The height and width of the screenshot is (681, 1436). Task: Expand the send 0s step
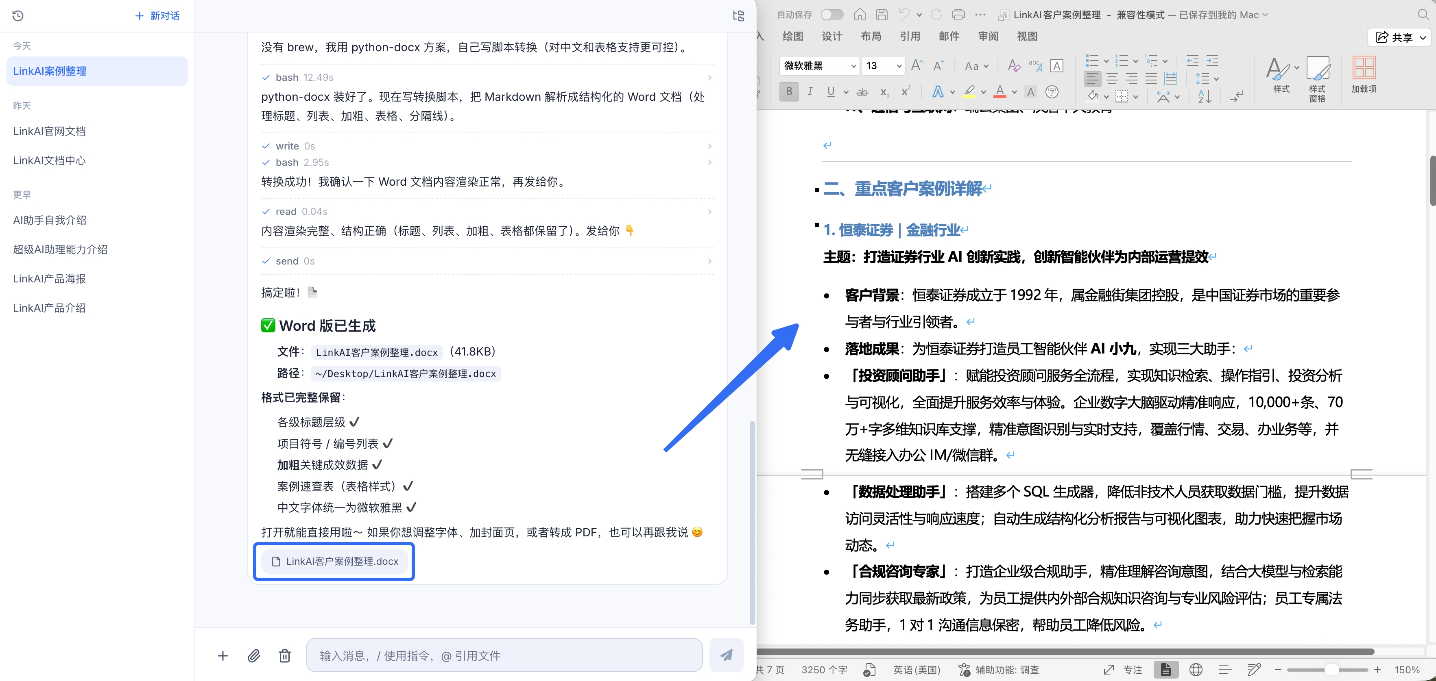tap(487, 261)
